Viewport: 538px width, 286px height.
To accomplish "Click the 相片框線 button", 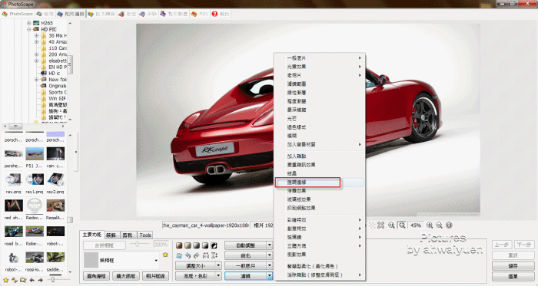I will 155,276.
